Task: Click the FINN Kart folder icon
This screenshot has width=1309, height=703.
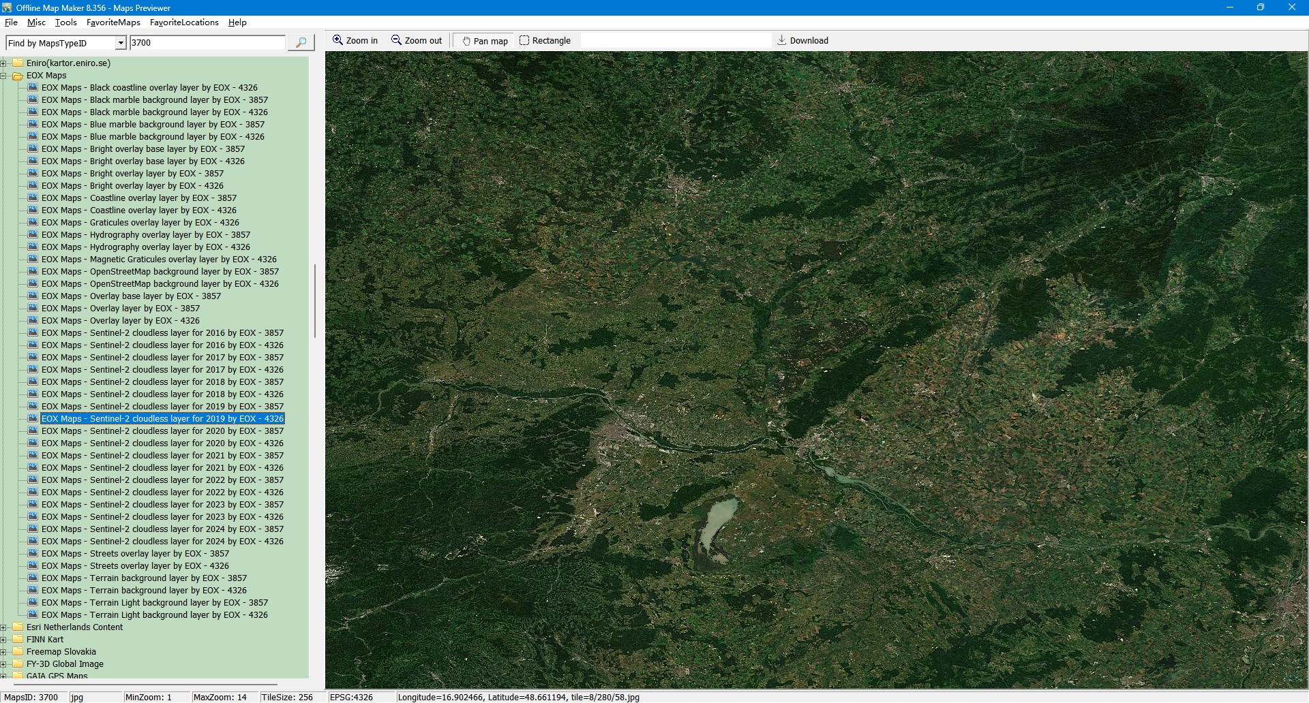Action: point(18,640)
